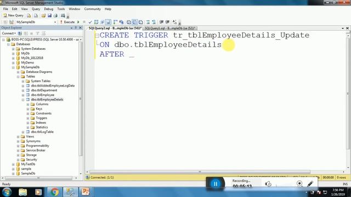351x197 pixels.
Task: Open the Help menu
Action: click(x=108, y=9)
